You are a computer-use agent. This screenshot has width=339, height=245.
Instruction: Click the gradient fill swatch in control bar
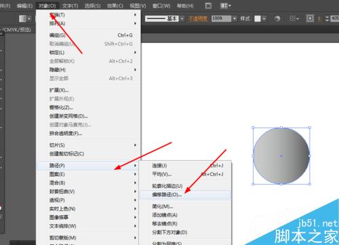point(22,18)
